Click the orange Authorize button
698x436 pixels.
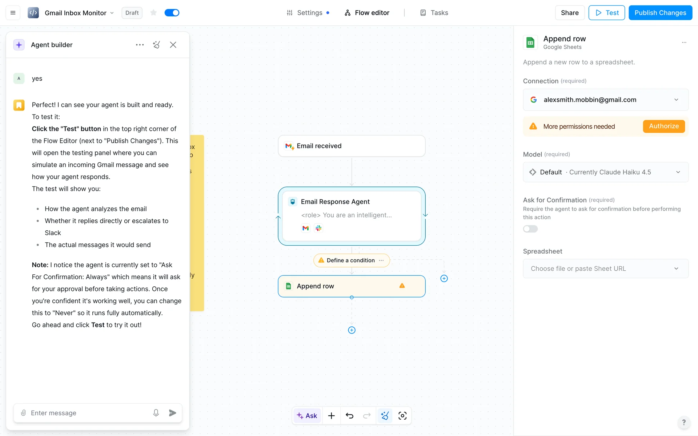[663, 126]
